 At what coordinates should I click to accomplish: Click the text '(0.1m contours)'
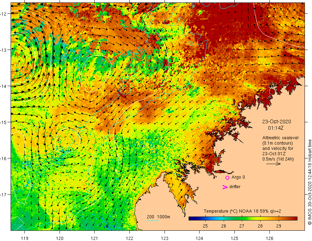(x=278, y=143)
